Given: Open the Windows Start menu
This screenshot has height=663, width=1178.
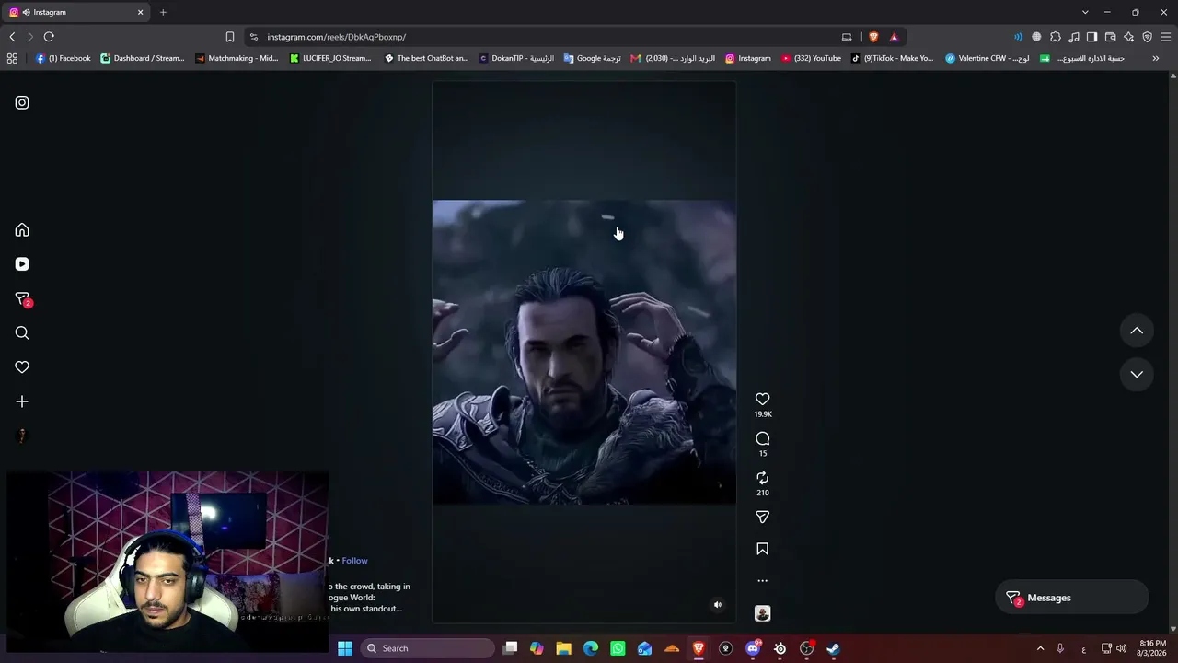Looking at the screenshot, I should (345, 648).
